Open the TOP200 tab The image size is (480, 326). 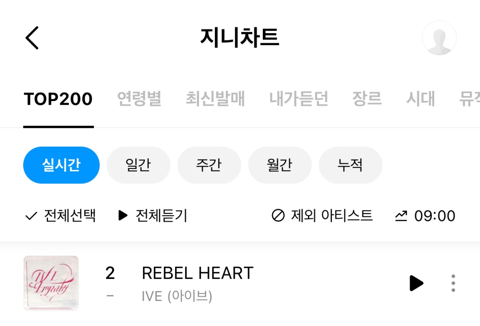(x=58, y=99)
